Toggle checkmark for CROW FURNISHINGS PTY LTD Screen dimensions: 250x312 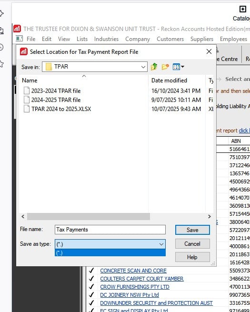point(91,287)
